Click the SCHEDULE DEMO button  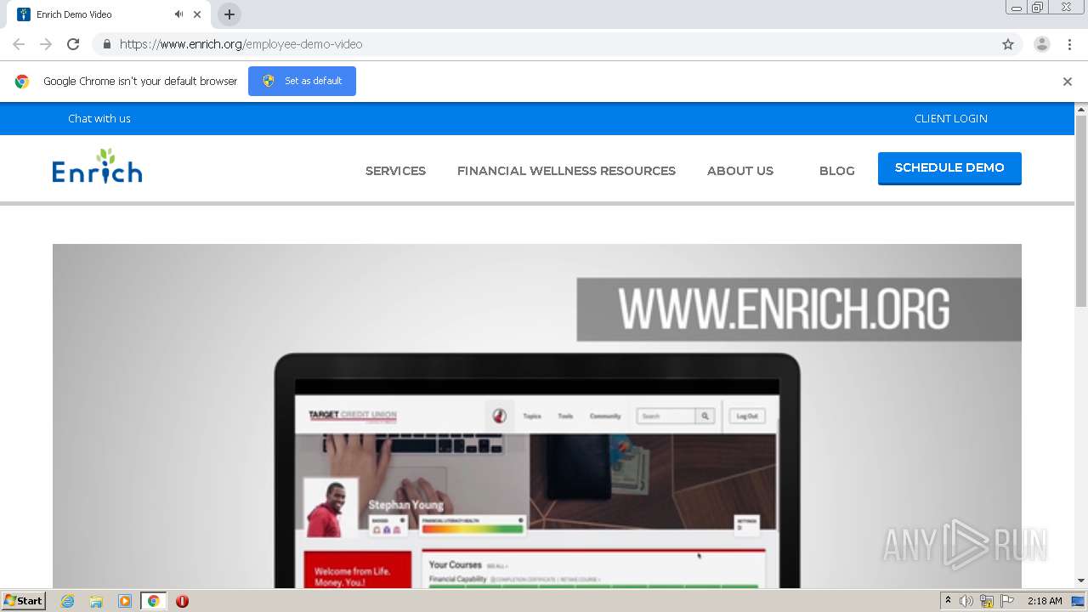point(949,167)
